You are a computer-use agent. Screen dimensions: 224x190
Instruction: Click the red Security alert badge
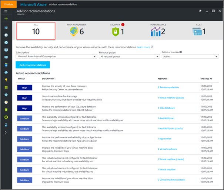(123, 24)
